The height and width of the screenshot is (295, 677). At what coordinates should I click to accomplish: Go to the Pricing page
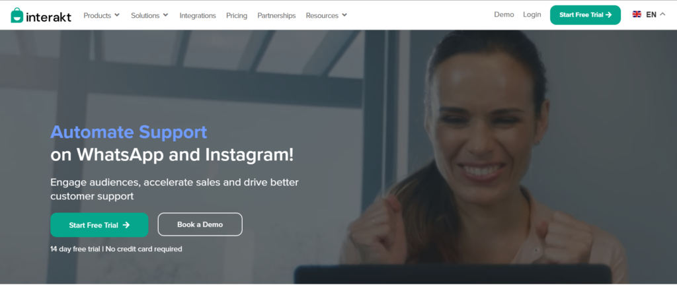(x=237, y=16)
